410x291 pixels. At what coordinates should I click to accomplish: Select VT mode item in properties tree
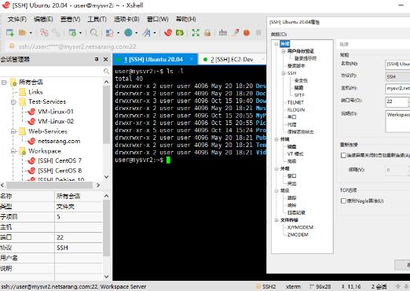coord(295,154)
